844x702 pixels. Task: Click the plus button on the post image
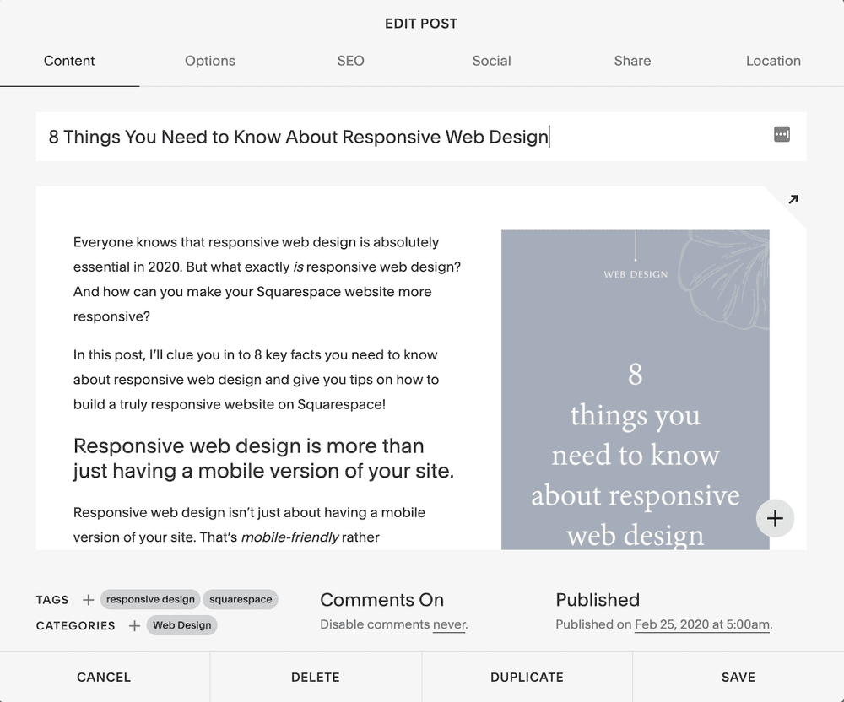click(775, 519)
